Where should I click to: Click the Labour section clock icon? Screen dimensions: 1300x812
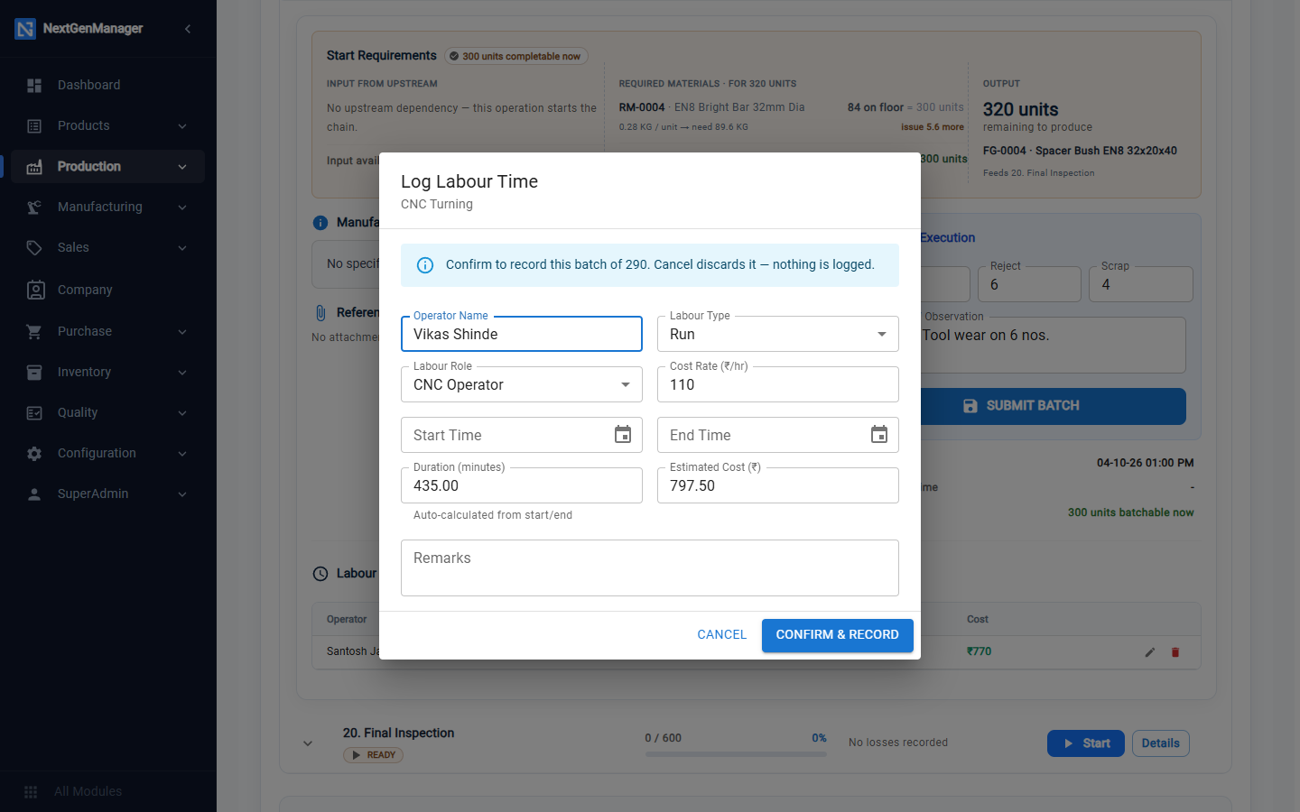tap(320, 574)
